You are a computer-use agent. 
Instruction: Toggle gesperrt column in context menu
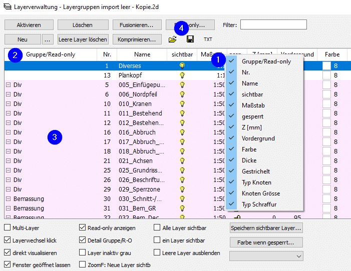[264, 116]
